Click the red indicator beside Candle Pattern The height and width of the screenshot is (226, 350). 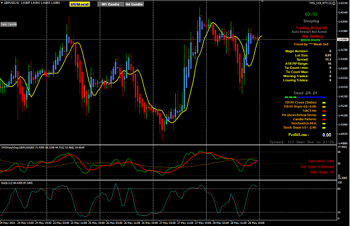(324, 120)
